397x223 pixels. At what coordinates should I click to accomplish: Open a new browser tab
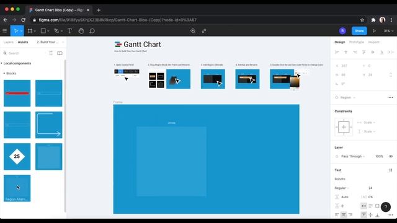(x=99, y=10)
